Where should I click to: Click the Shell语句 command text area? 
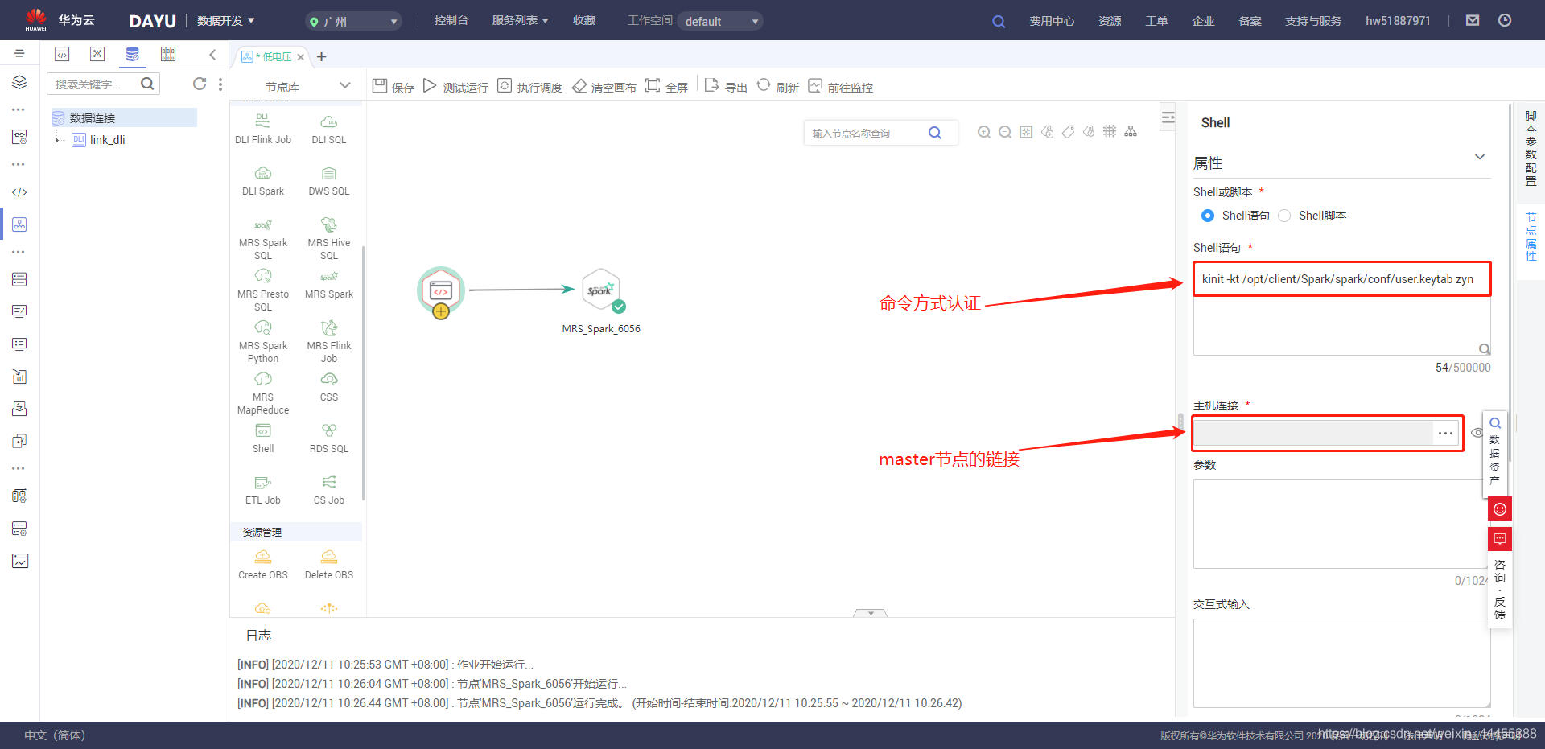tap(1341, 310)
